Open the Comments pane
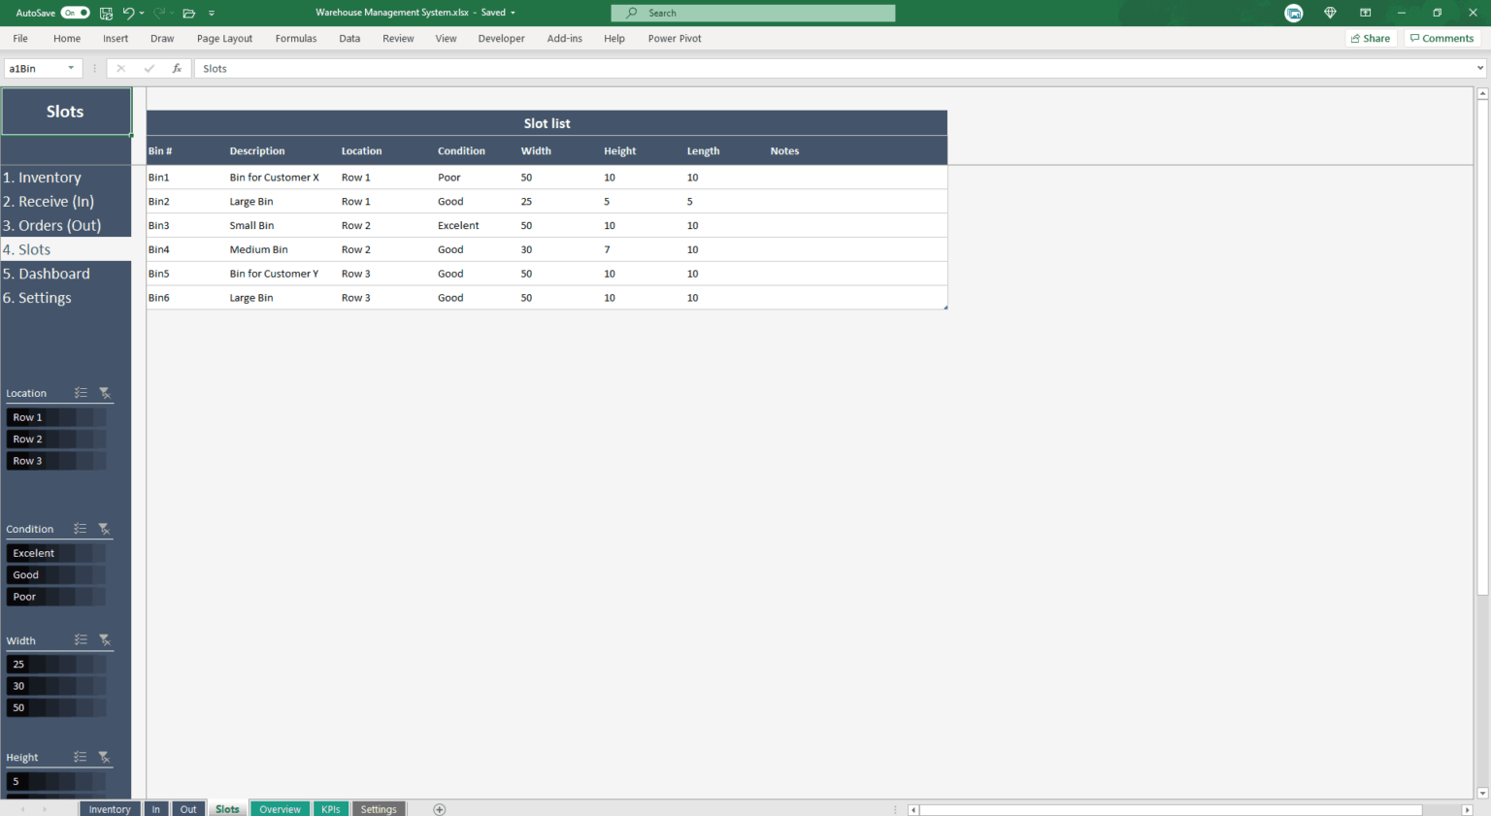The height and width of the screenshot is (816, 1491). 1442,38
